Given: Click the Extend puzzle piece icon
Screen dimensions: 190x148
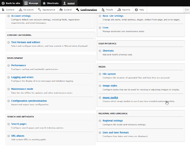Looking at the screenshot, I should coord(61,10).
